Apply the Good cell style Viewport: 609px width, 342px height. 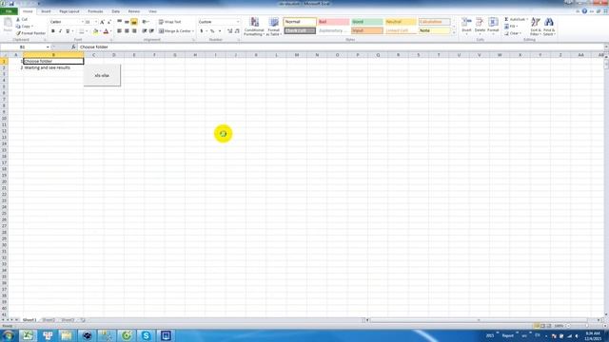click(x=367, y=22)
